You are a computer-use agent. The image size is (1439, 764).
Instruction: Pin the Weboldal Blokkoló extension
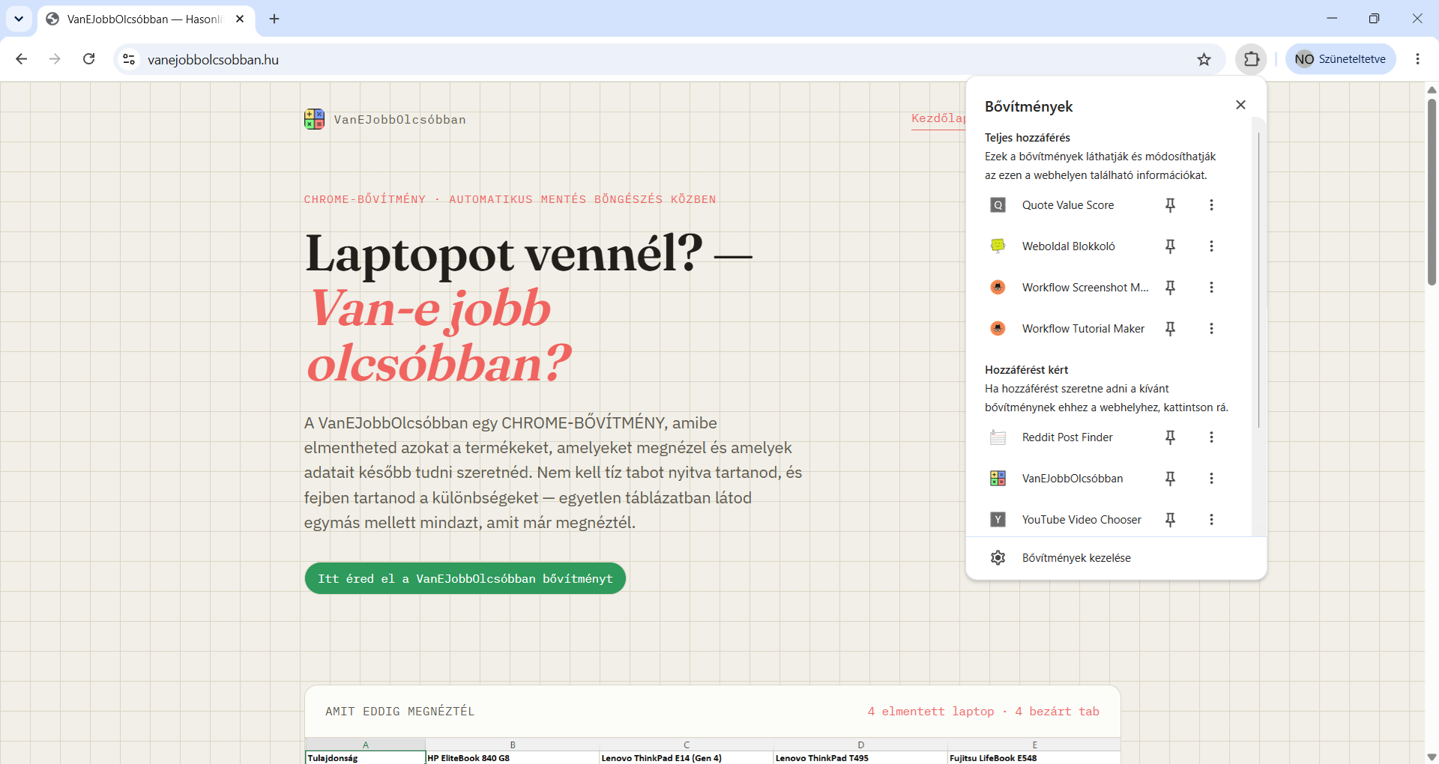(x=1170, y=246)
